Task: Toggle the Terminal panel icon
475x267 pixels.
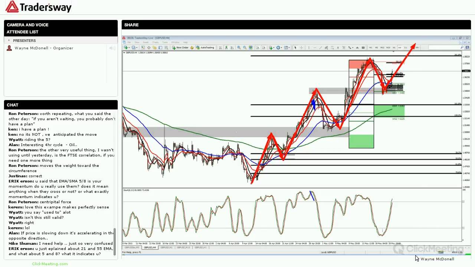Action: [160, 47]
